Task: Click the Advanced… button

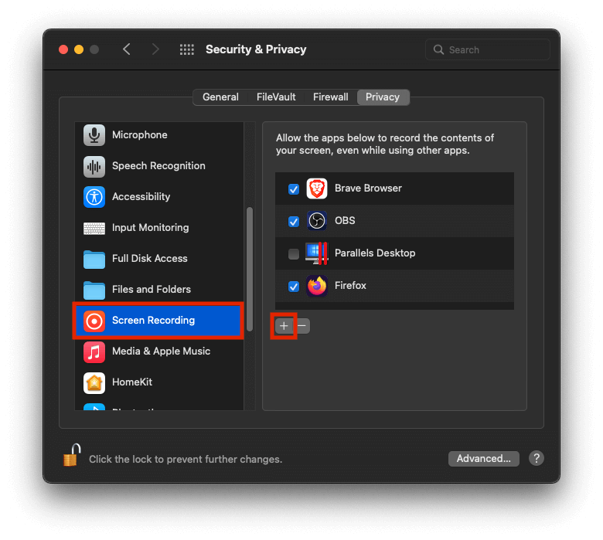Action: point(483,459)
